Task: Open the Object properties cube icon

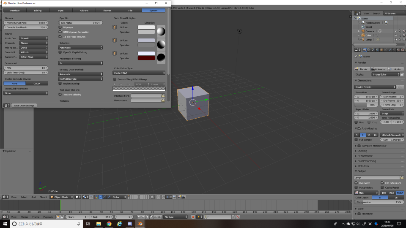Action: [x=381, y=50]
